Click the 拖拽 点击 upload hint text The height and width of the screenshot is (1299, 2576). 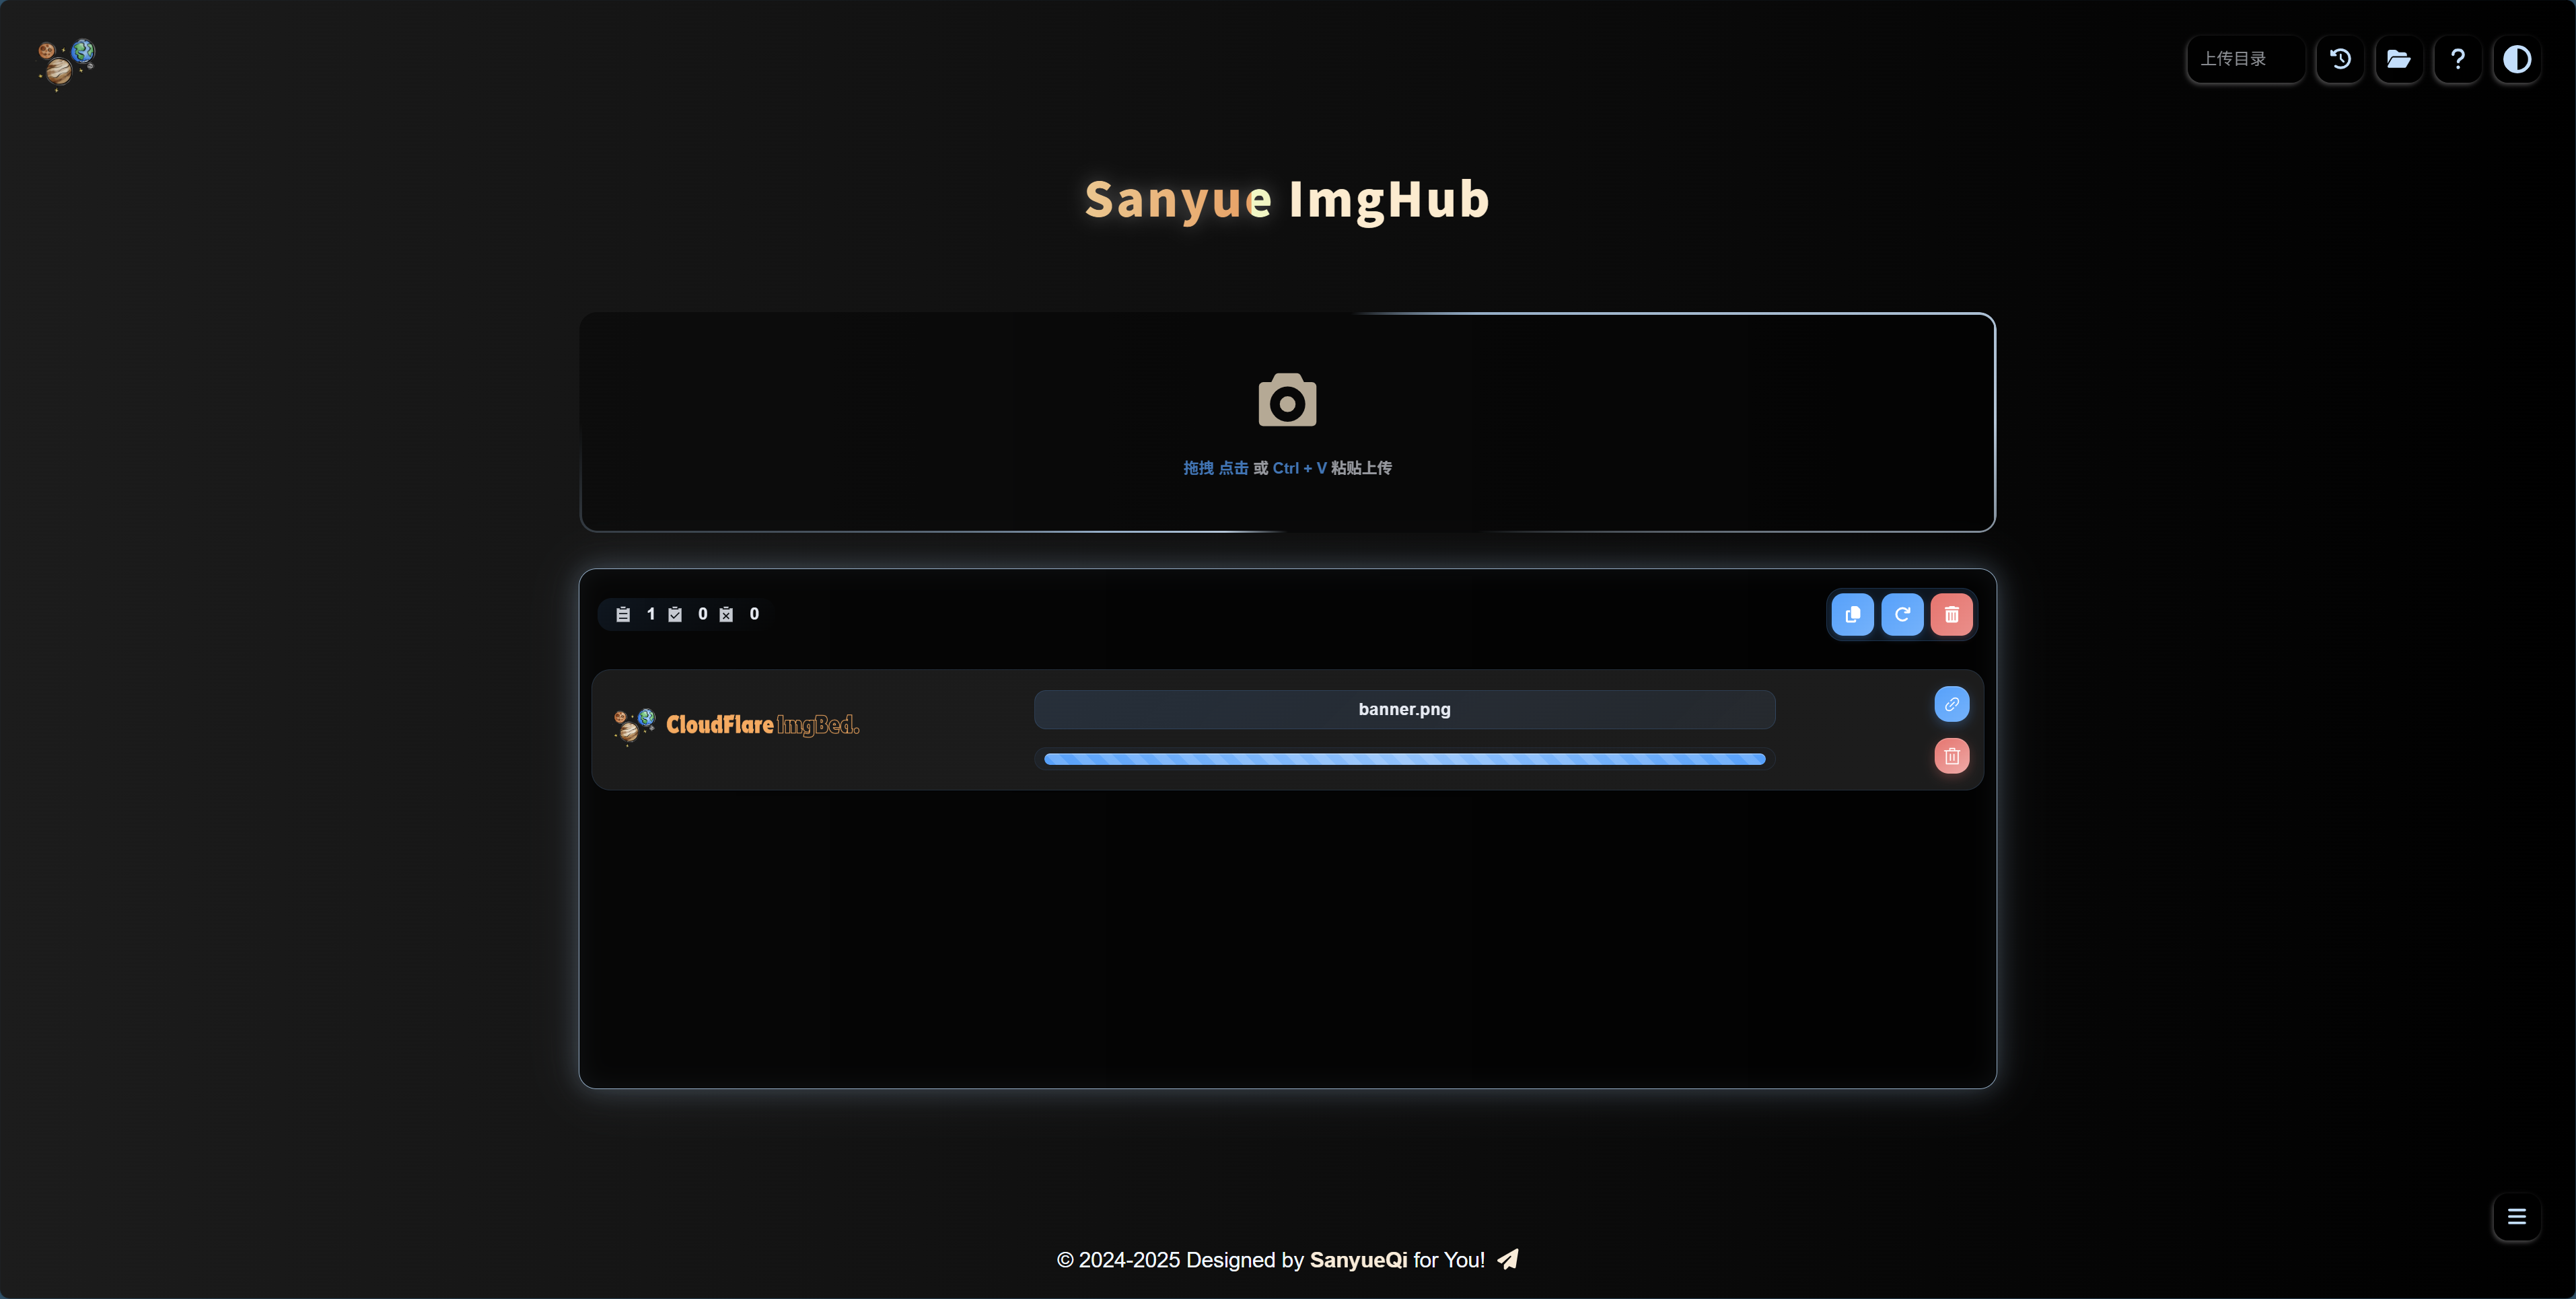pos(1215,468)
